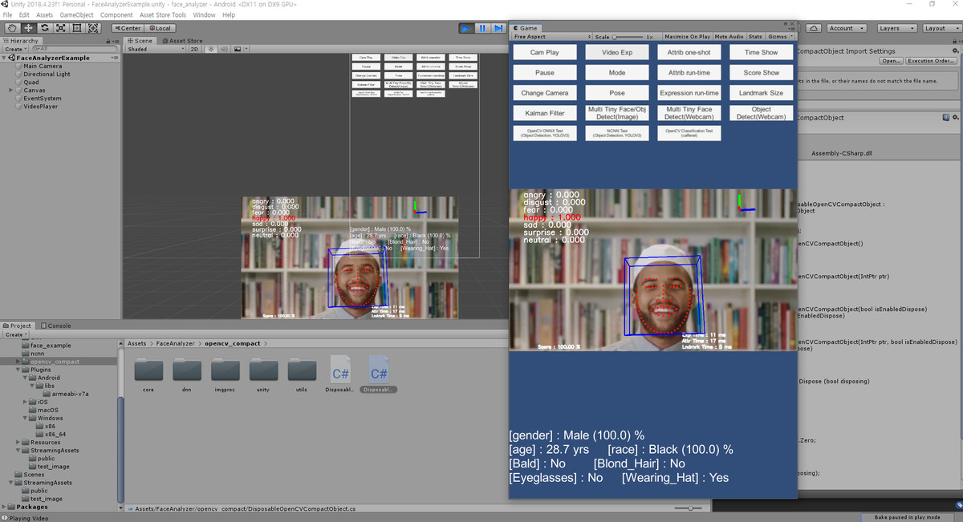963x522 pixels.
Task: Pause the running game
Action: (482, 28)
